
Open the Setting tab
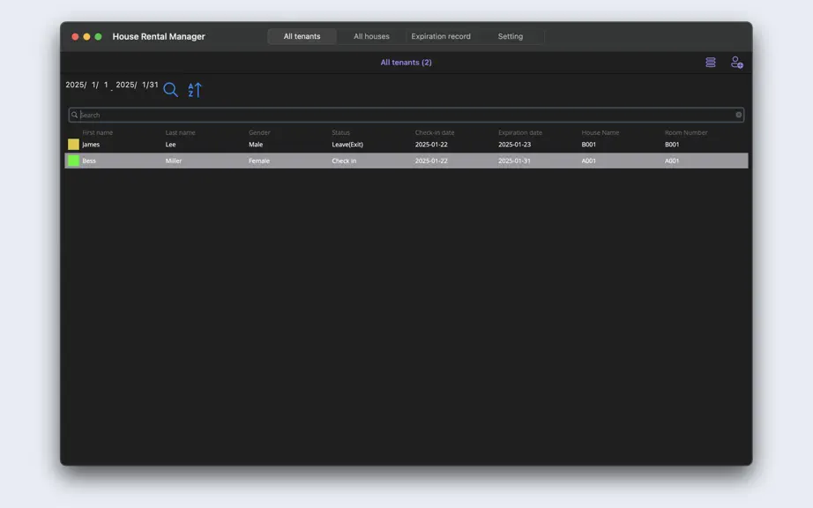[511, 36]
